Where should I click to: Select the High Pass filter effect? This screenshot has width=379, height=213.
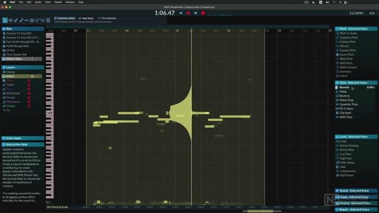point(346,159)
